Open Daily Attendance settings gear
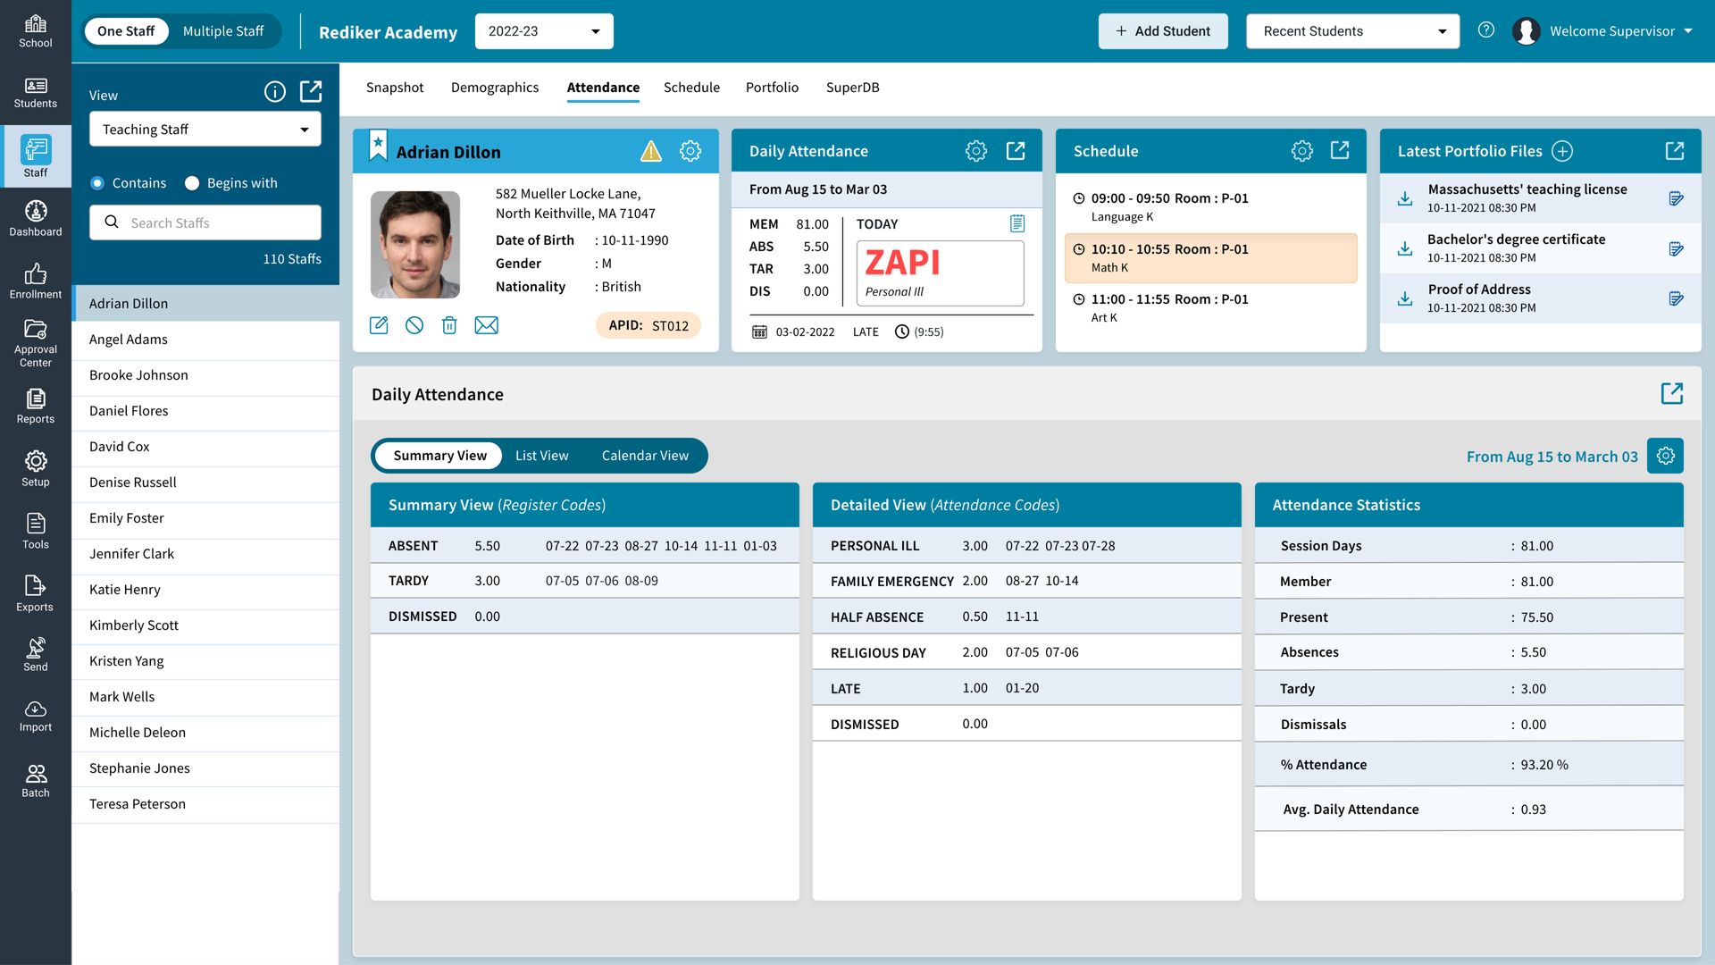This screenshot has width=1715, height=965. (976, 151)
